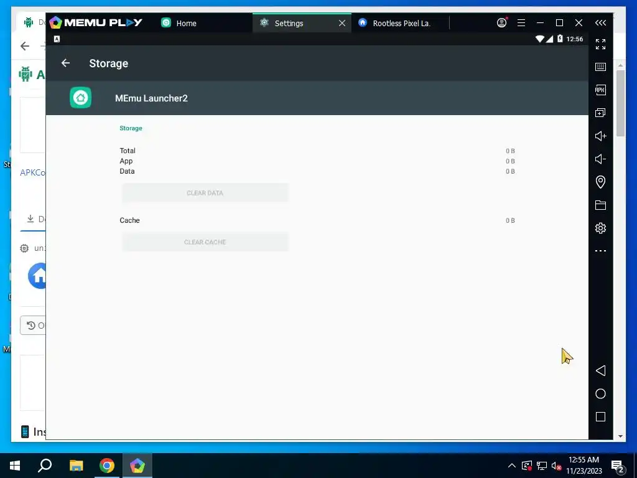Viewport: 637px width, 478px height.
Task: Enter fullscreen mode in MEmu sidebar
Action: click(600, 44)
